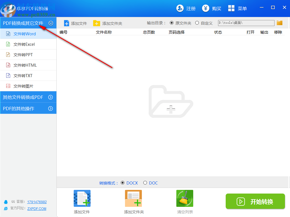Click the large add folder icon at bottom
Screen dimensions: 290x217
[133, 198]
